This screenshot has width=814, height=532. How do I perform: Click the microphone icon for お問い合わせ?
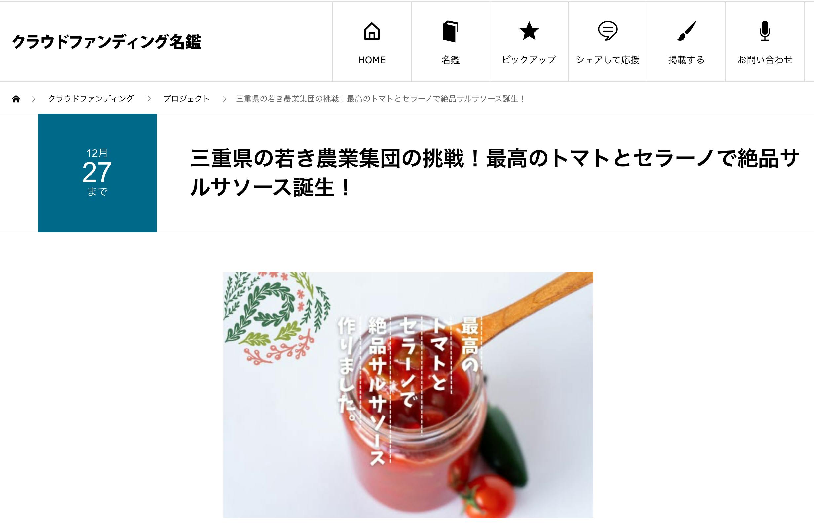(765, 31)
